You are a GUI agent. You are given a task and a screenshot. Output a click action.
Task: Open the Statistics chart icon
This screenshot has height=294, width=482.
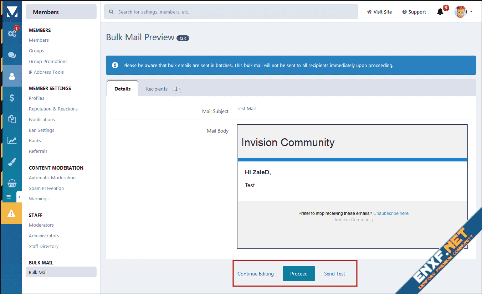coord(12,140)
